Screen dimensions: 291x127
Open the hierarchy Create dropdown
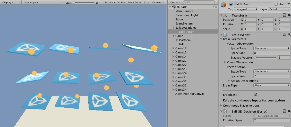[x=175, y=2]
